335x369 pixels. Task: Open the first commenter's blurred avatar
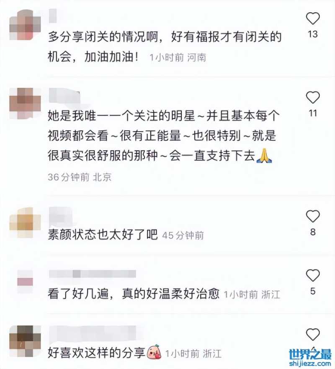(25, 25)
